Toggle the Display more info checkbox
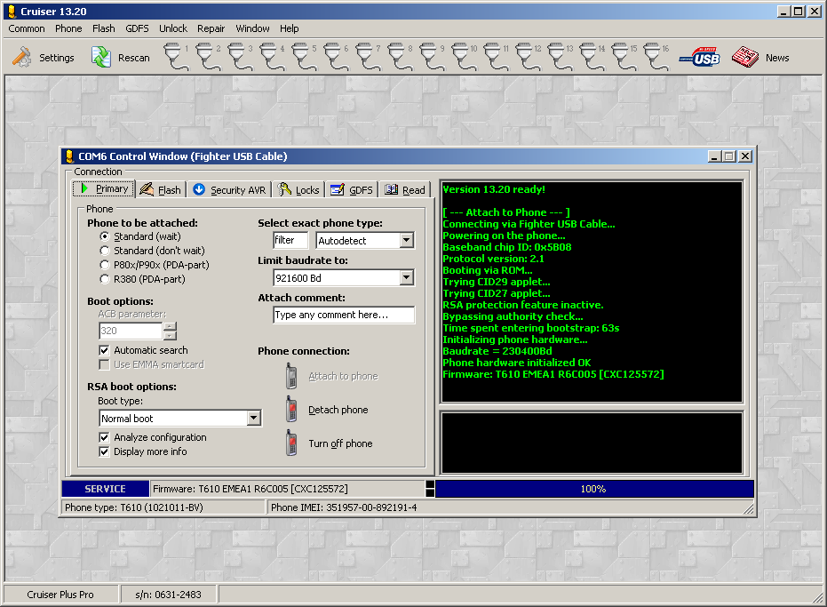Viewport: 827px width, 607px height. click(x=105, y=451)
